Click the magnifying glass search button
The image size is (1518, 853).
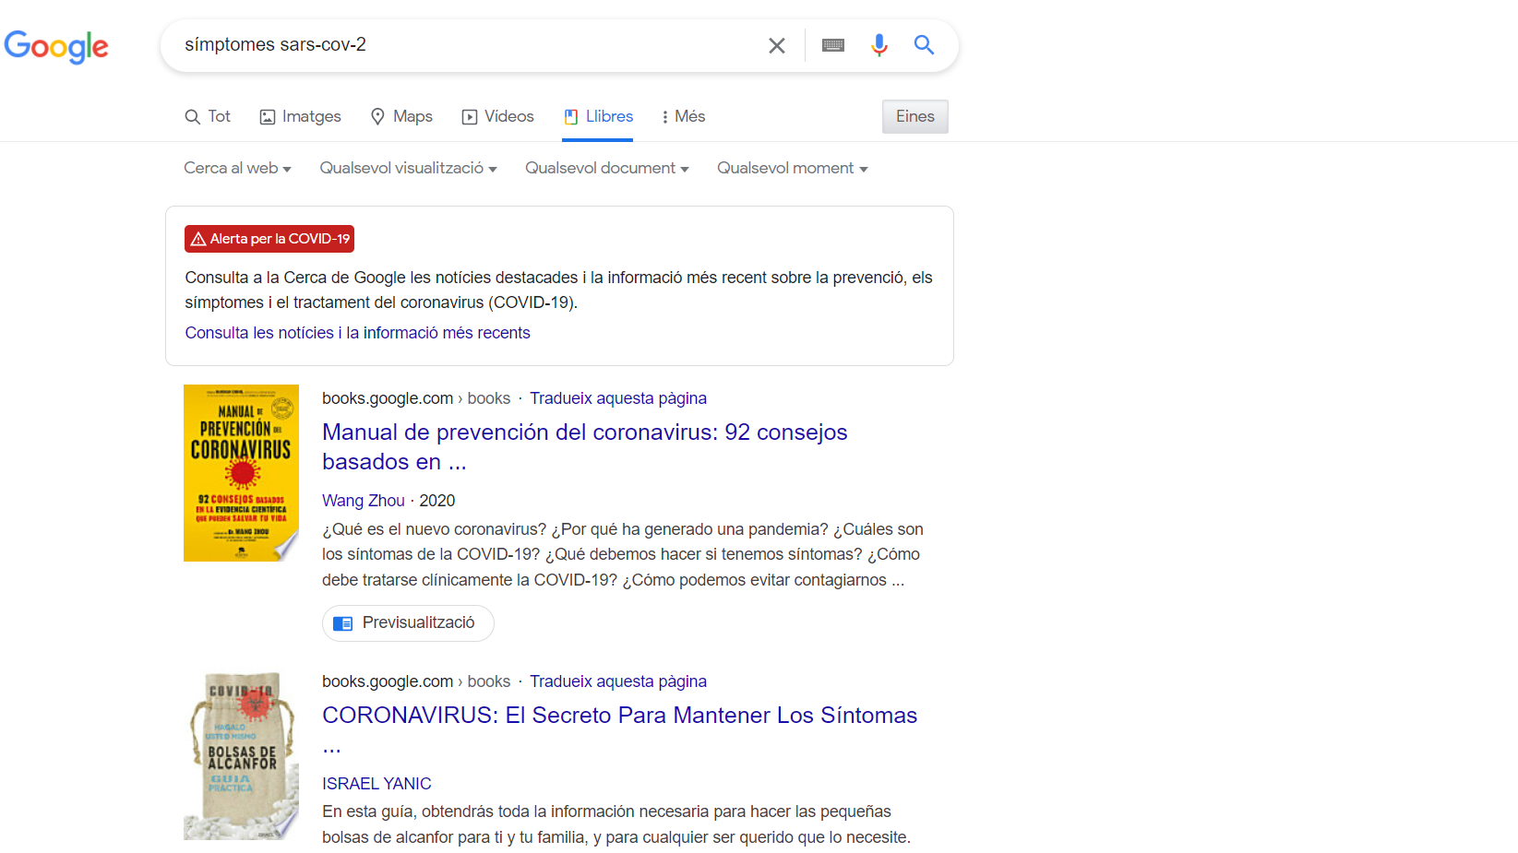coord(924,45)
